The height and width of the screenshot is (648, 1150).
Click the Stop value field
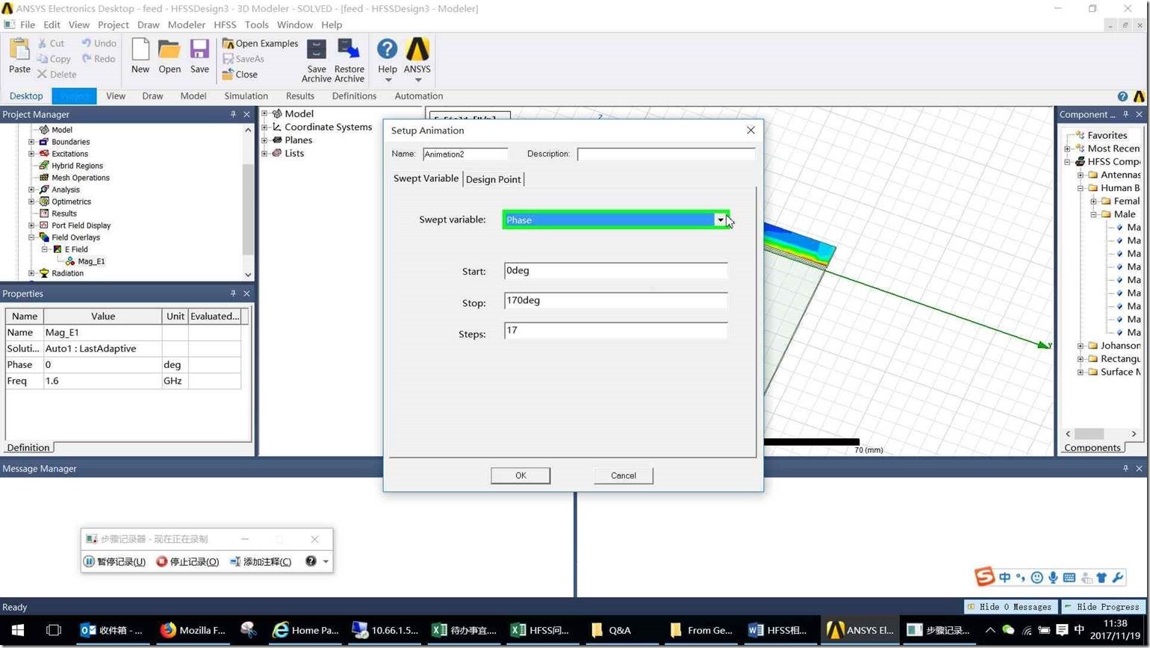[x=615, y=301]
